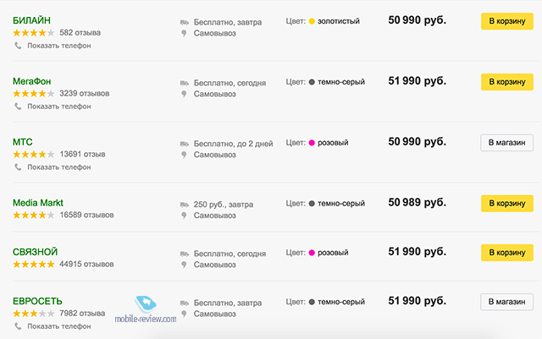The width and height of the screenshot is (542, 339).
Task: Add the БИЛАЙН offer to cart
Action: 507,21
